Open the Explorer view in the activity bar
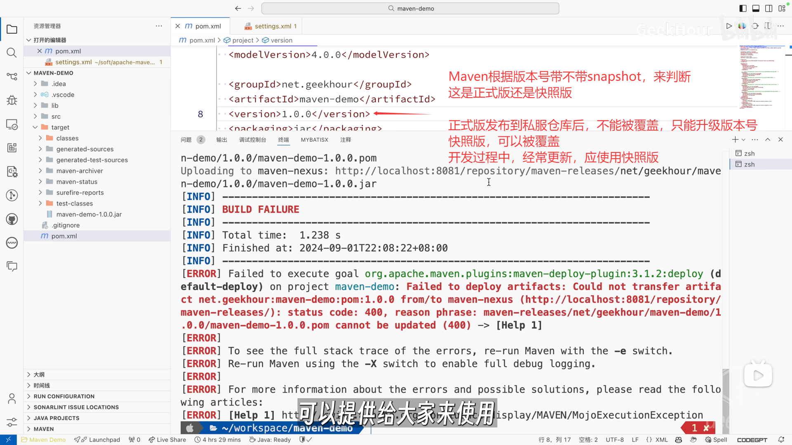This screenshot has height=445, width=792. pyautogui.click(x=12, y=29)
